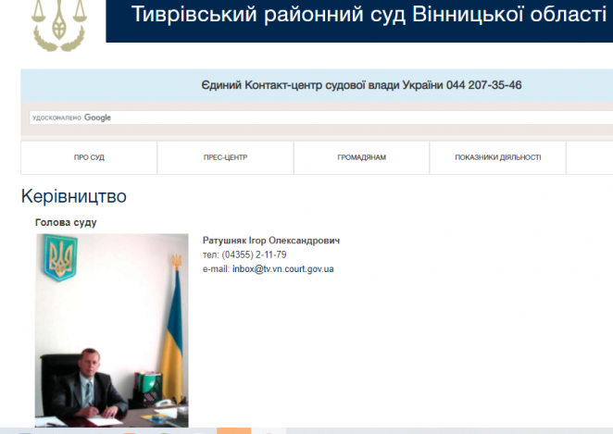Screen dimensions: 613x434
Task: Click the Керівництво page heading
Action: click(x=74, y=196)
